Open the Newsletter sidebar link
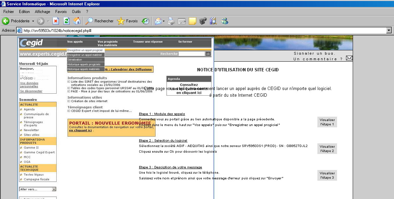Viewport: 394px width, 199px height. point(31,130)
